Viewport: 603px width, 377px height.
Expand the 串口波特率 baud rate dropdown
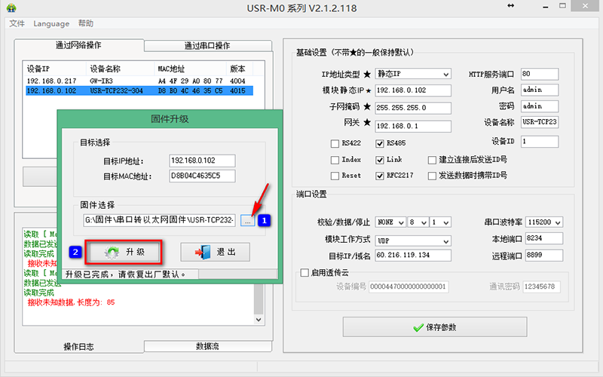(x=557, y=222)
